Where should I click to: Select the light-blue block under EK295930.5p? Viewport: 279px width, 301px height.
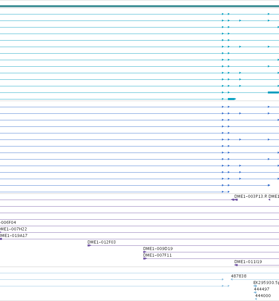point(255,286)
